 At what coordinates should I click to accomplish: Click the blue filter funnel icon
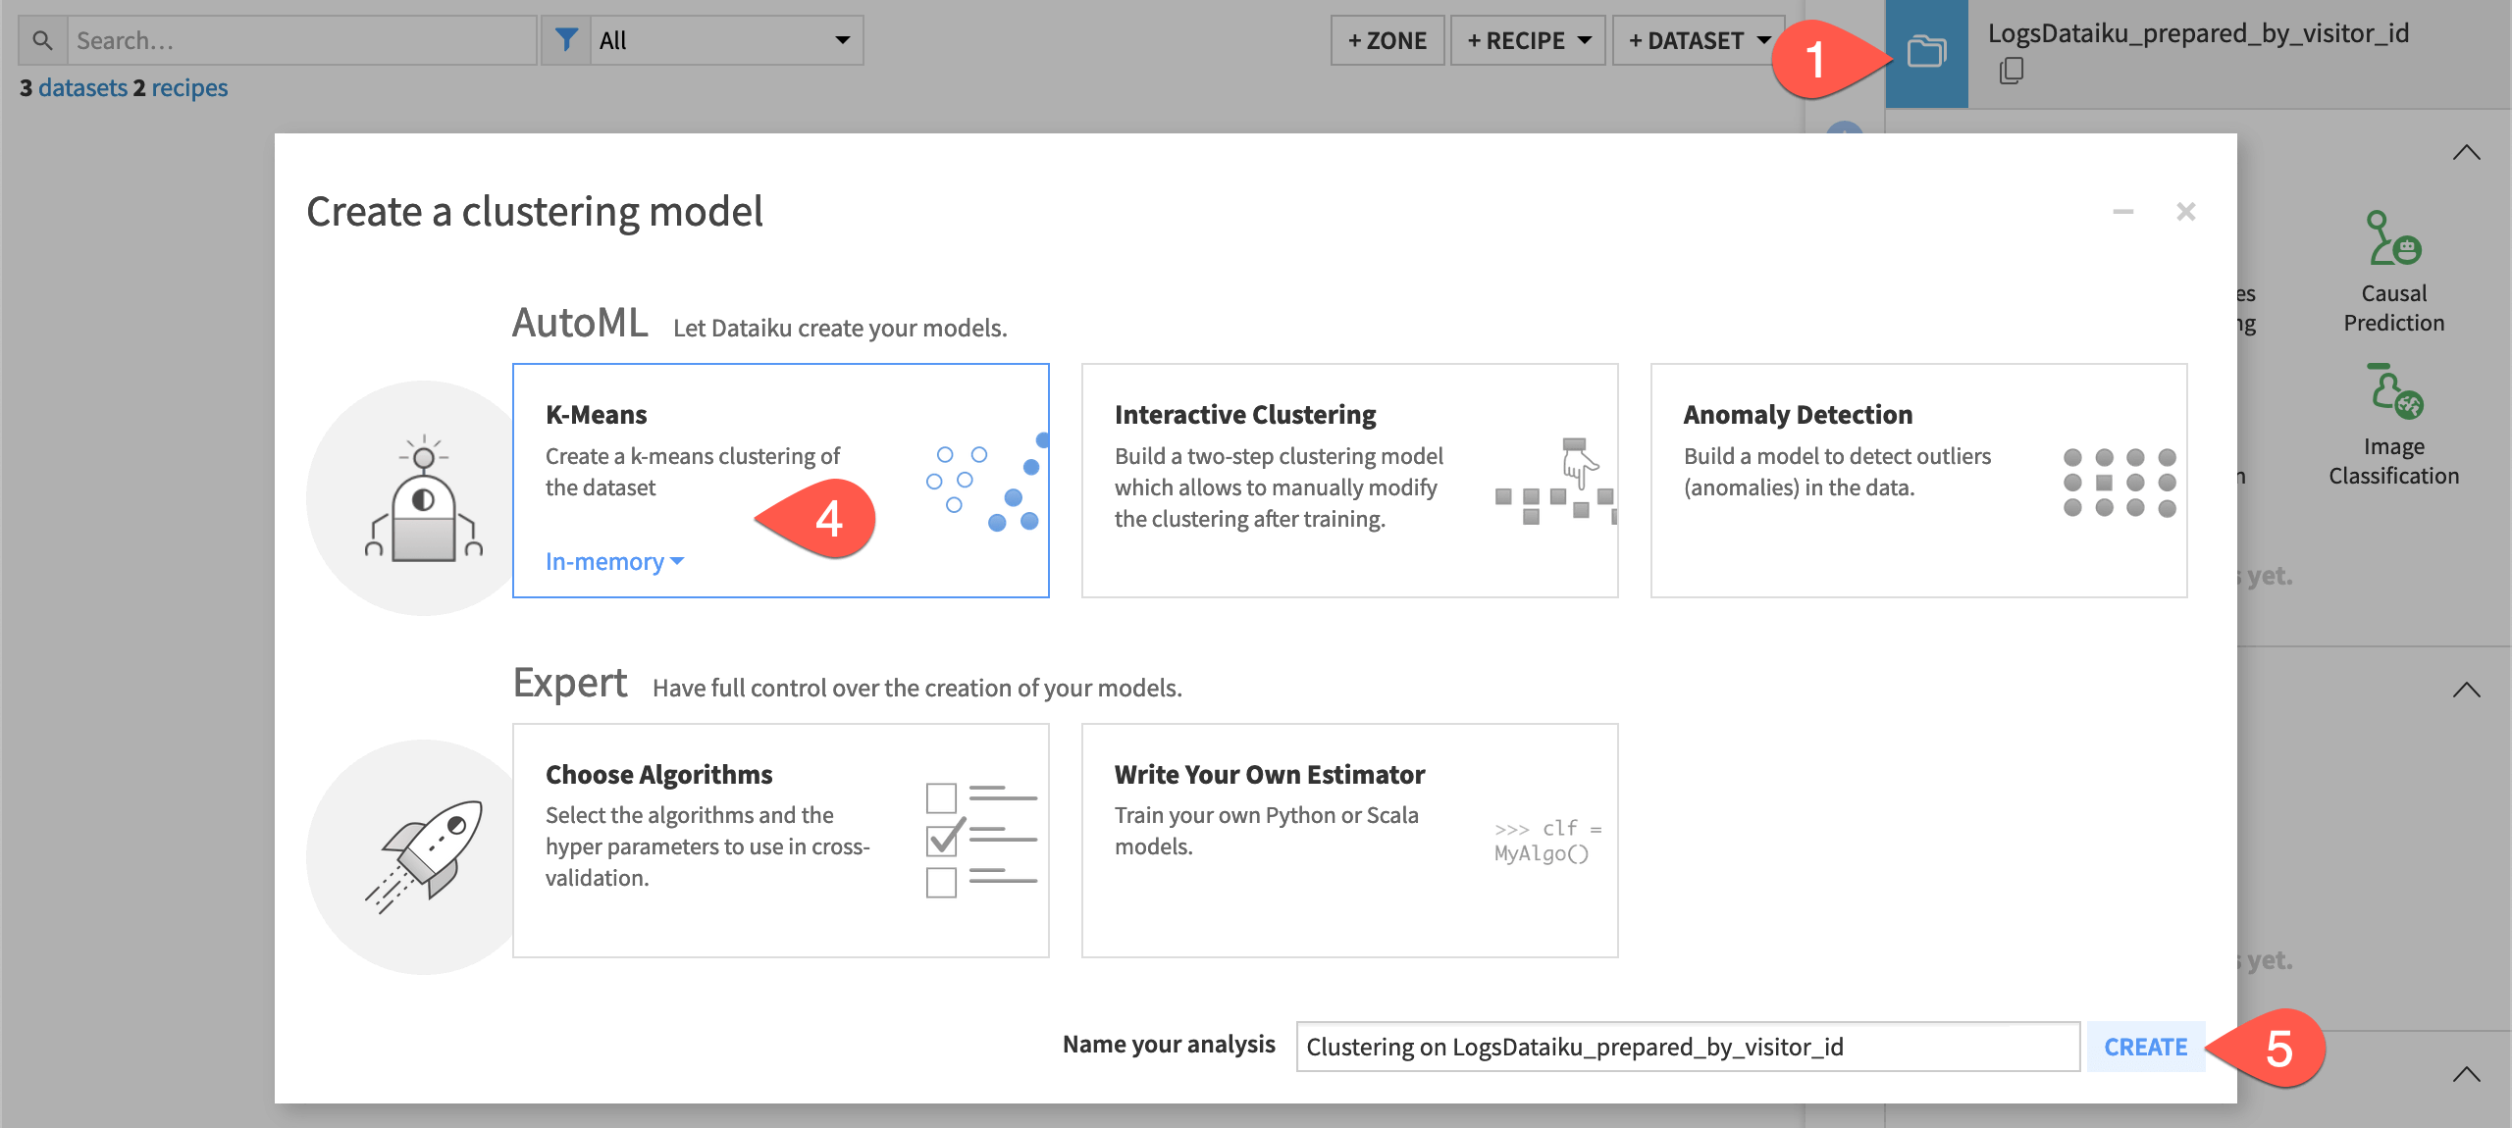click(x=567, y=39)
